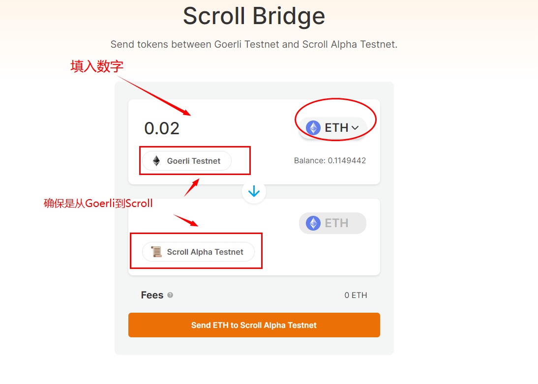
Task: Click the red 填入数字 annotation text
Action: 97,66
